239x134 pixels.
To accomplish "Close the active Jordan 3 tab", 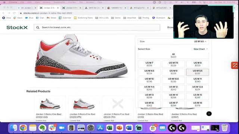I will point(58,8).
